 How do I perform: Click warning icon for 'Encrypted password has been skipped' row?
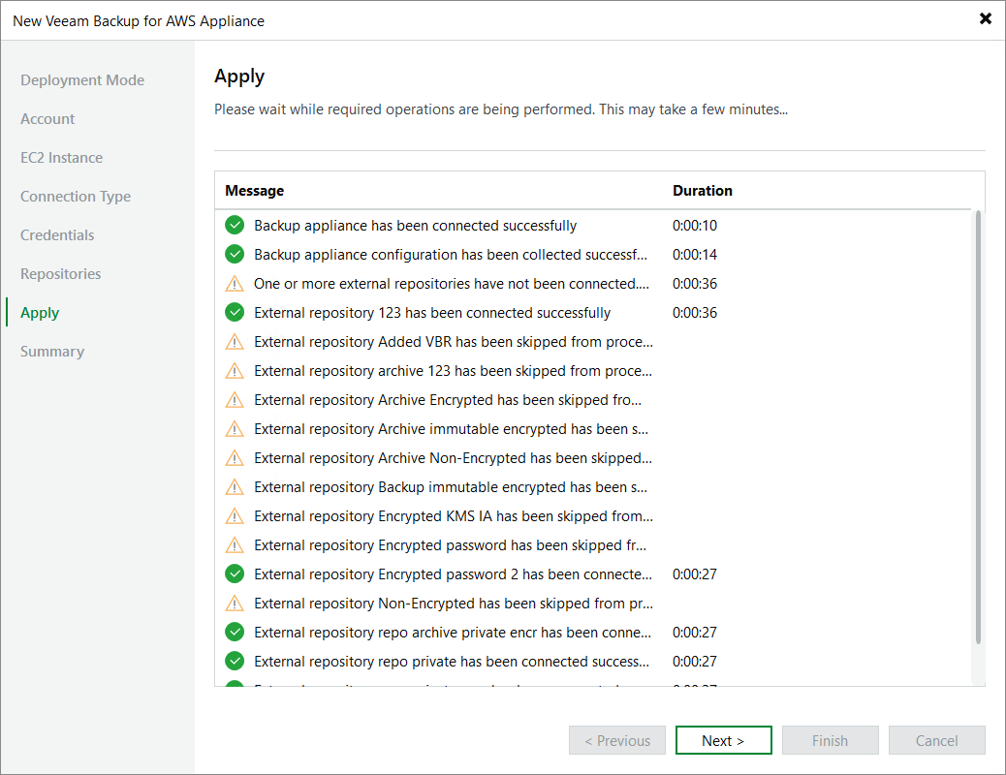[235, 545]
